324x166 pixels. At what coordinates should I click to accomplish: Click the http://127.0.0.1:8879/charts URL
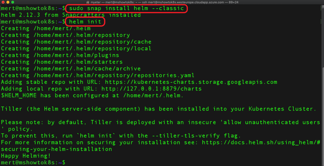point(152,89)
